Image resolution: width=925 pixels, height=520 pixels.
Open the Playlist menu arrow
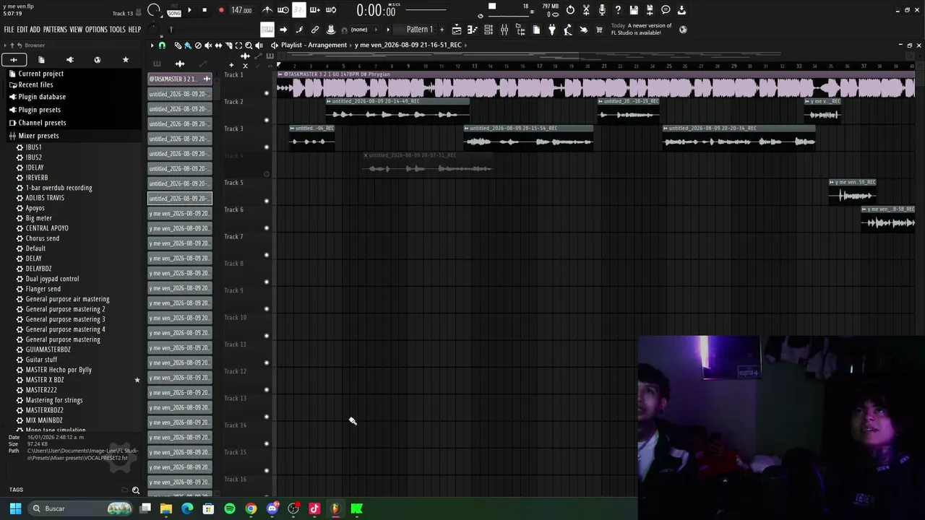click(152, 45)
